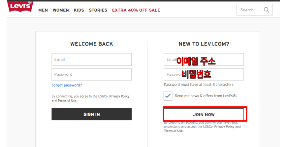The width and height of the screenshot is (287, 147).
Task: Click the JOIN NOW button
Action: coord(204,115)
